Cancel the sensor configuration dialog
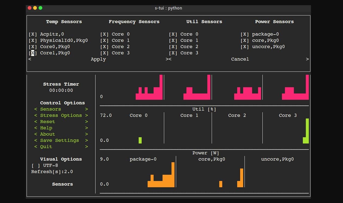 (x=240, y=59)
